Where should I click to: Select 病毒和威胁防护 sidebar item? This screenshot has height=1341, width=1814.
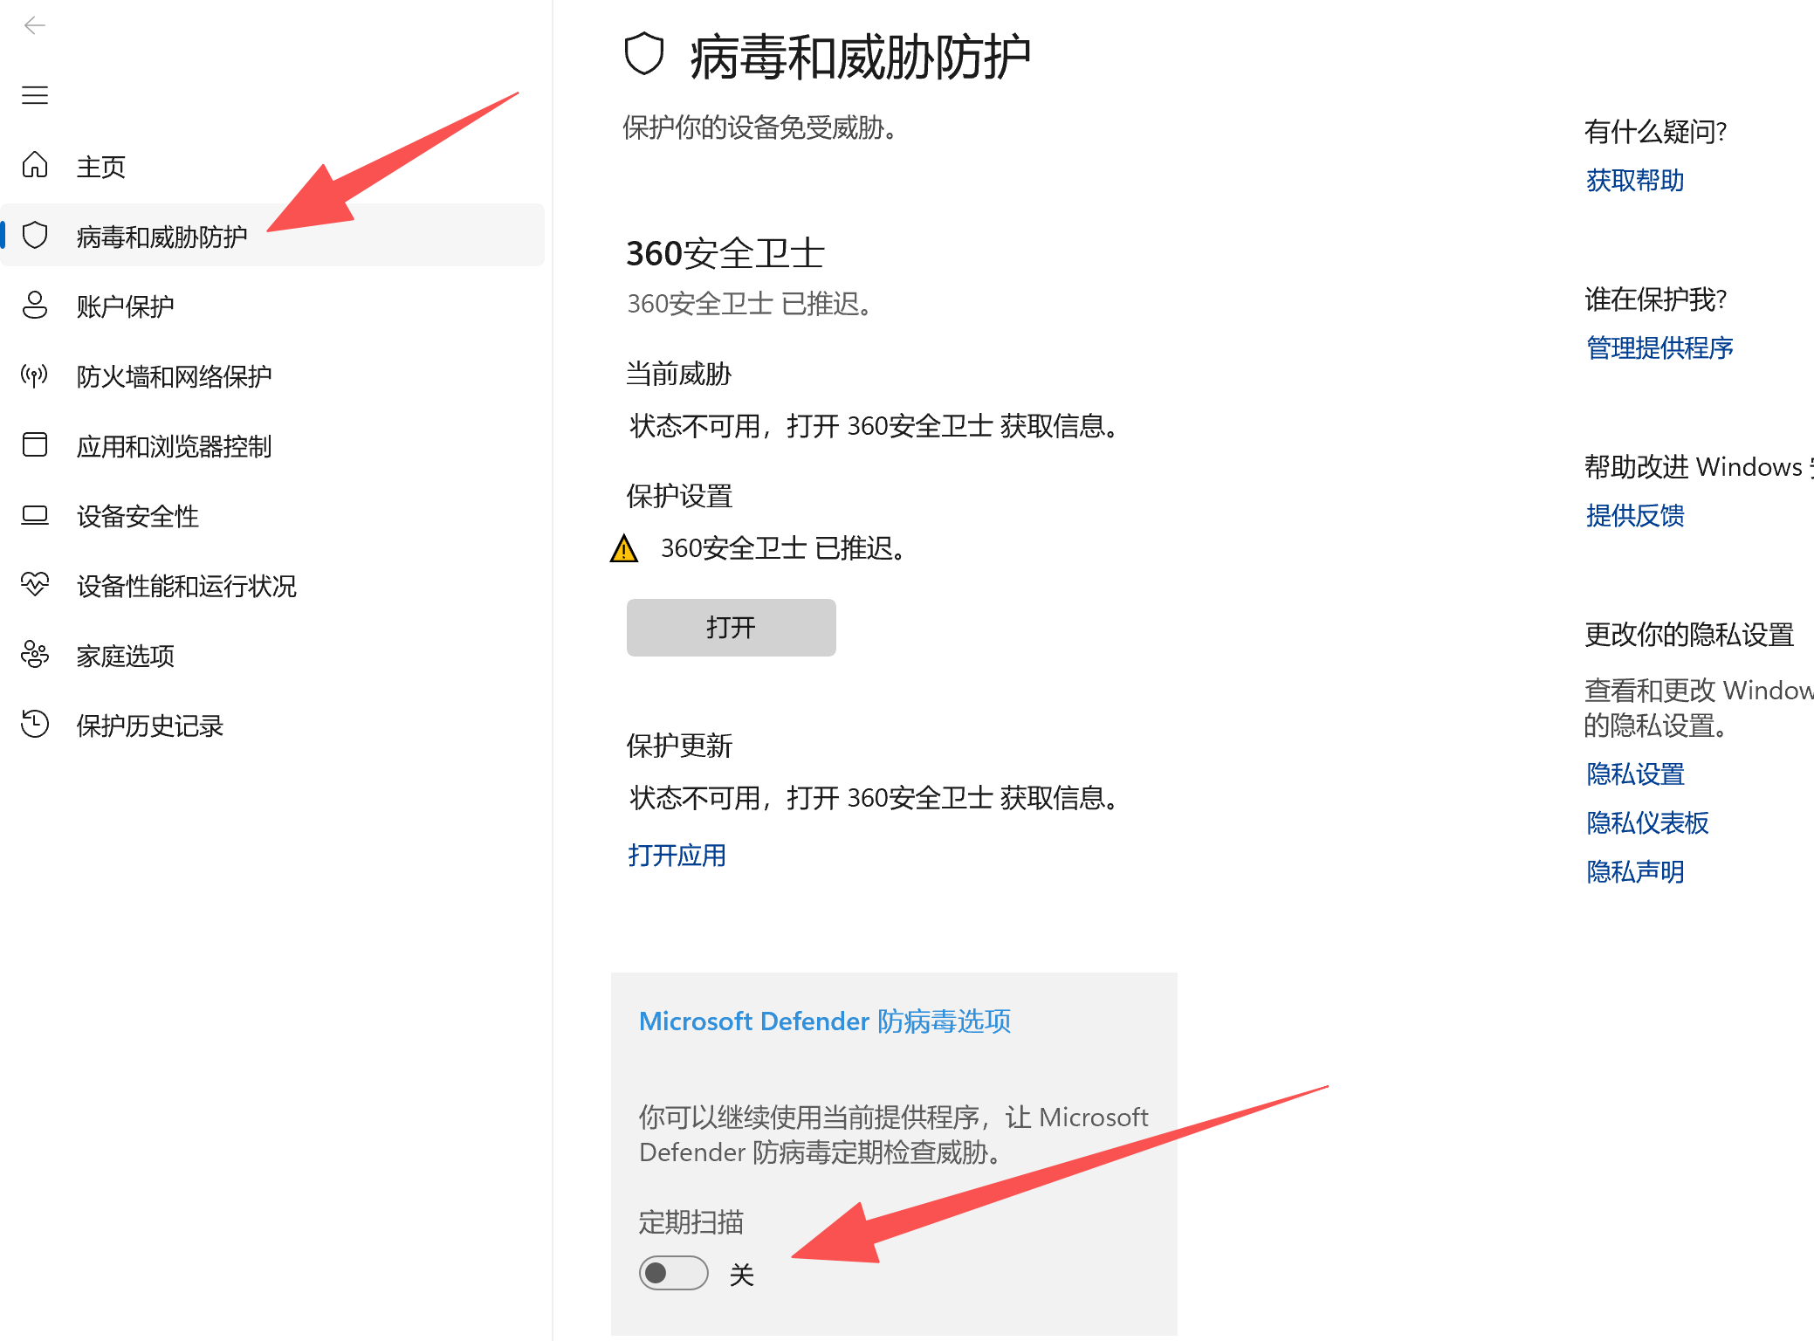(x=272, y=235)
